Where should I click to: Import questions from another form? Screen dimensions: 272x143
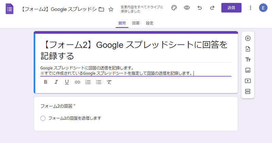pyautogui.click(x=248, y=49)
